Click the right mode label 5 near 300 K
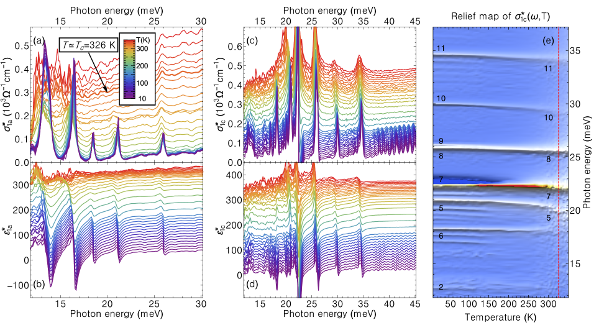The height and width of the screenshot is (325, 599). point(549,218)
